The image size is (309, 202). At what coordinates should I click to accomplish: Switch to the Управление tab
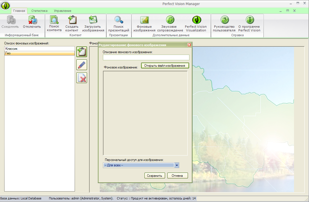coord(62,11)
